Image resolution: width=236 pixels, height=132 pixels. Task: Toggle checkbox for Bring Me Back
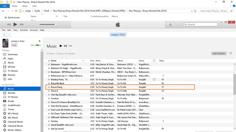click(x=49, y=83)
